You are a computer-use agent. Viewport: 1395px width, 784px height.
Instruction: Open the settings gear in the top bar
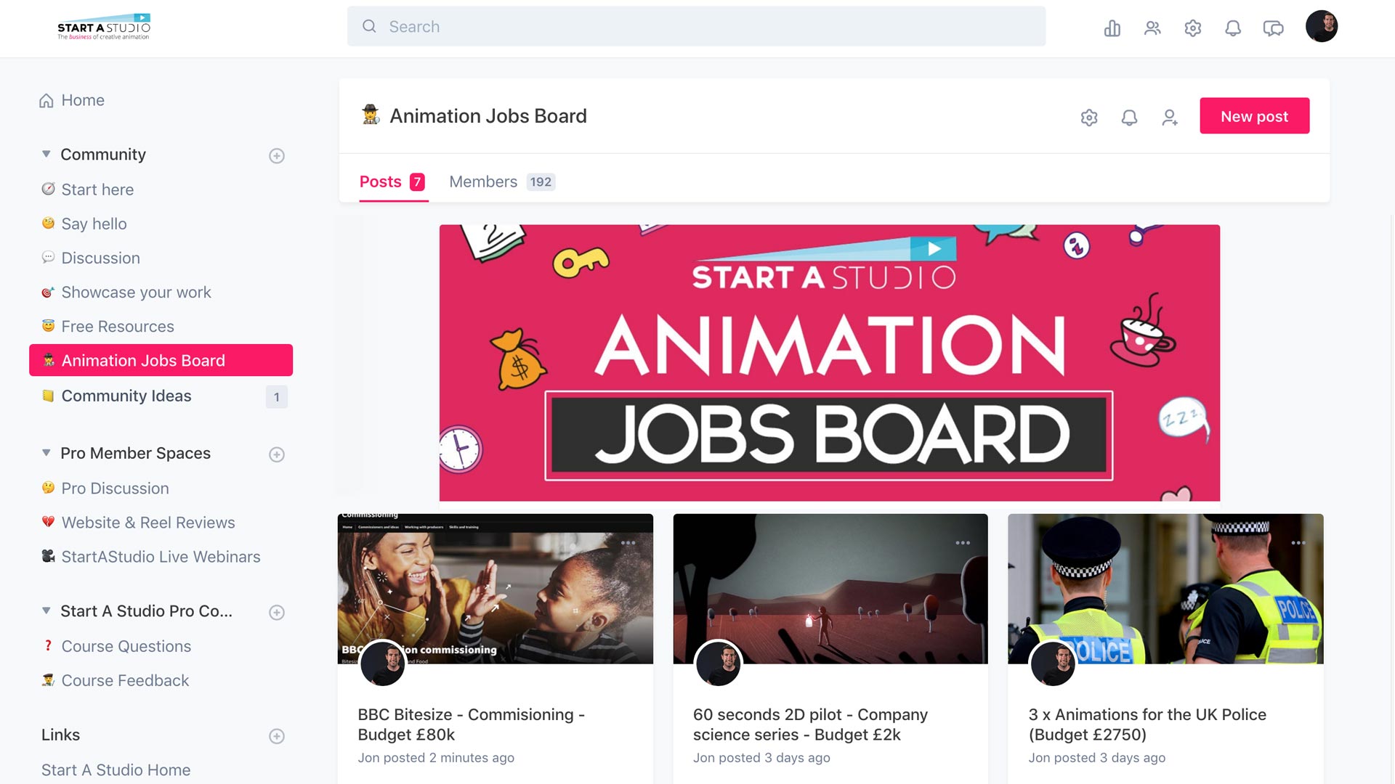pyautogui.click(x=1192, y=27)
